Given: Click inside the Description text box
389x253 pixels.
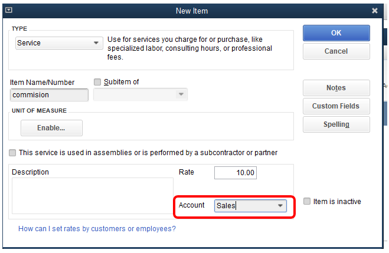Looking at the screenshot, I should coord(93,196).
